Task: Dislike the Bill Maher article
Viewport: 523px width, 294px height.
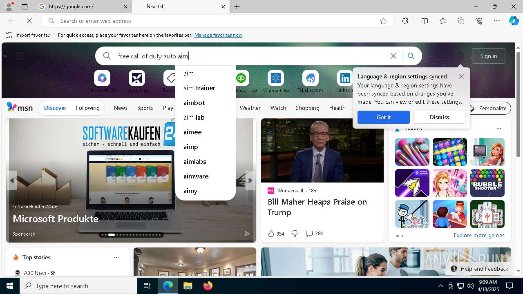Action: (x=295, y=234)
